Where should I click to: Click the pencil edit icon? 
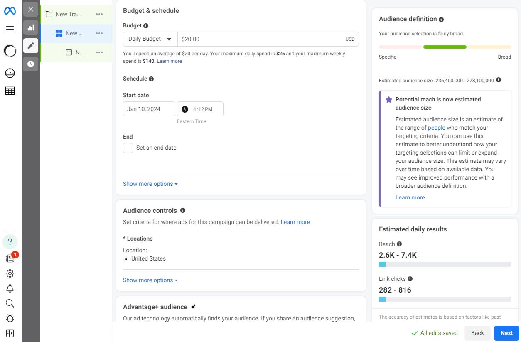point(31,46)
